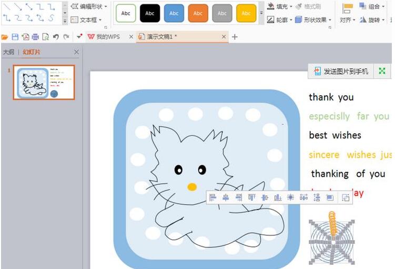This screenshot has width=395, height=269.
Task: Align left in floating align toolbar
Action: 213,197
